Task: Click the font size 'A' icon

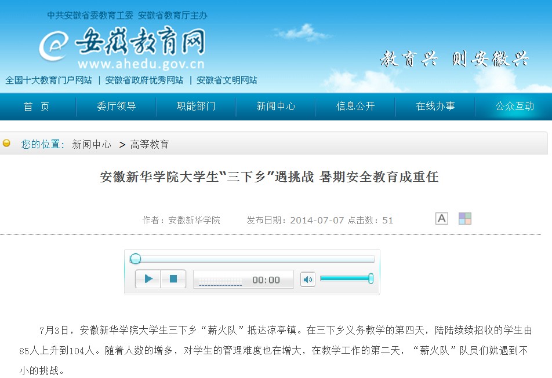Action: [442, 218]
